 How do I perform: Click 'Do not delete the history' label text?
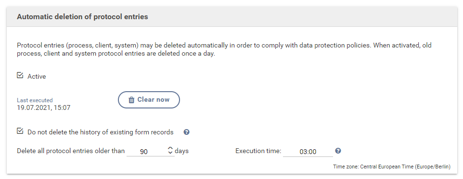coord(101,132)
